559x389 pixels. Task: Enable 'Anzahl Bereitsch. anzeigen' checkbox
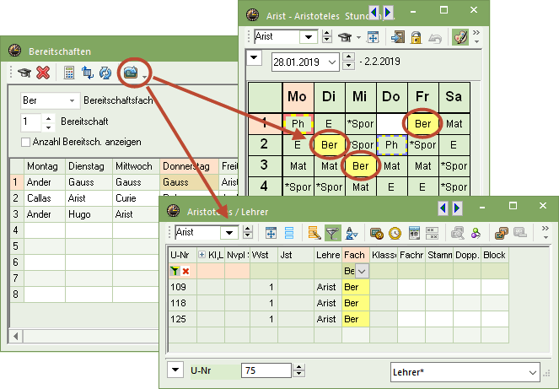coord(26,141)
